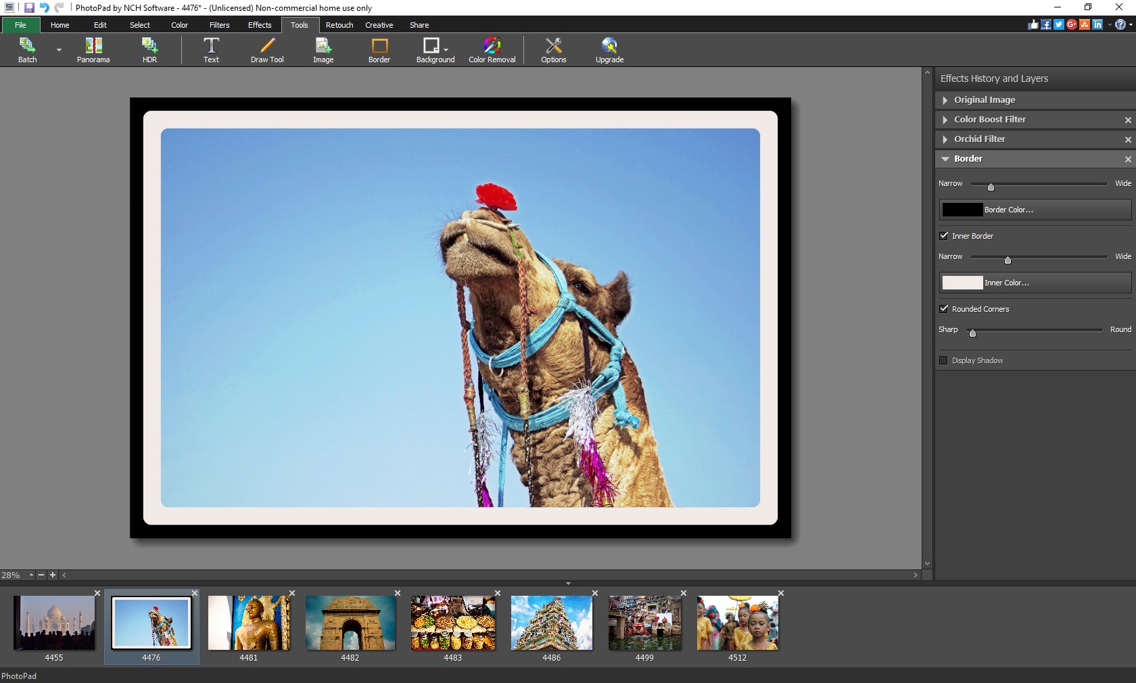Image resolution: width=1136 pixels, height=683 pixels.
Task: Open the Color Removal tool
Action: pos(492,50)
